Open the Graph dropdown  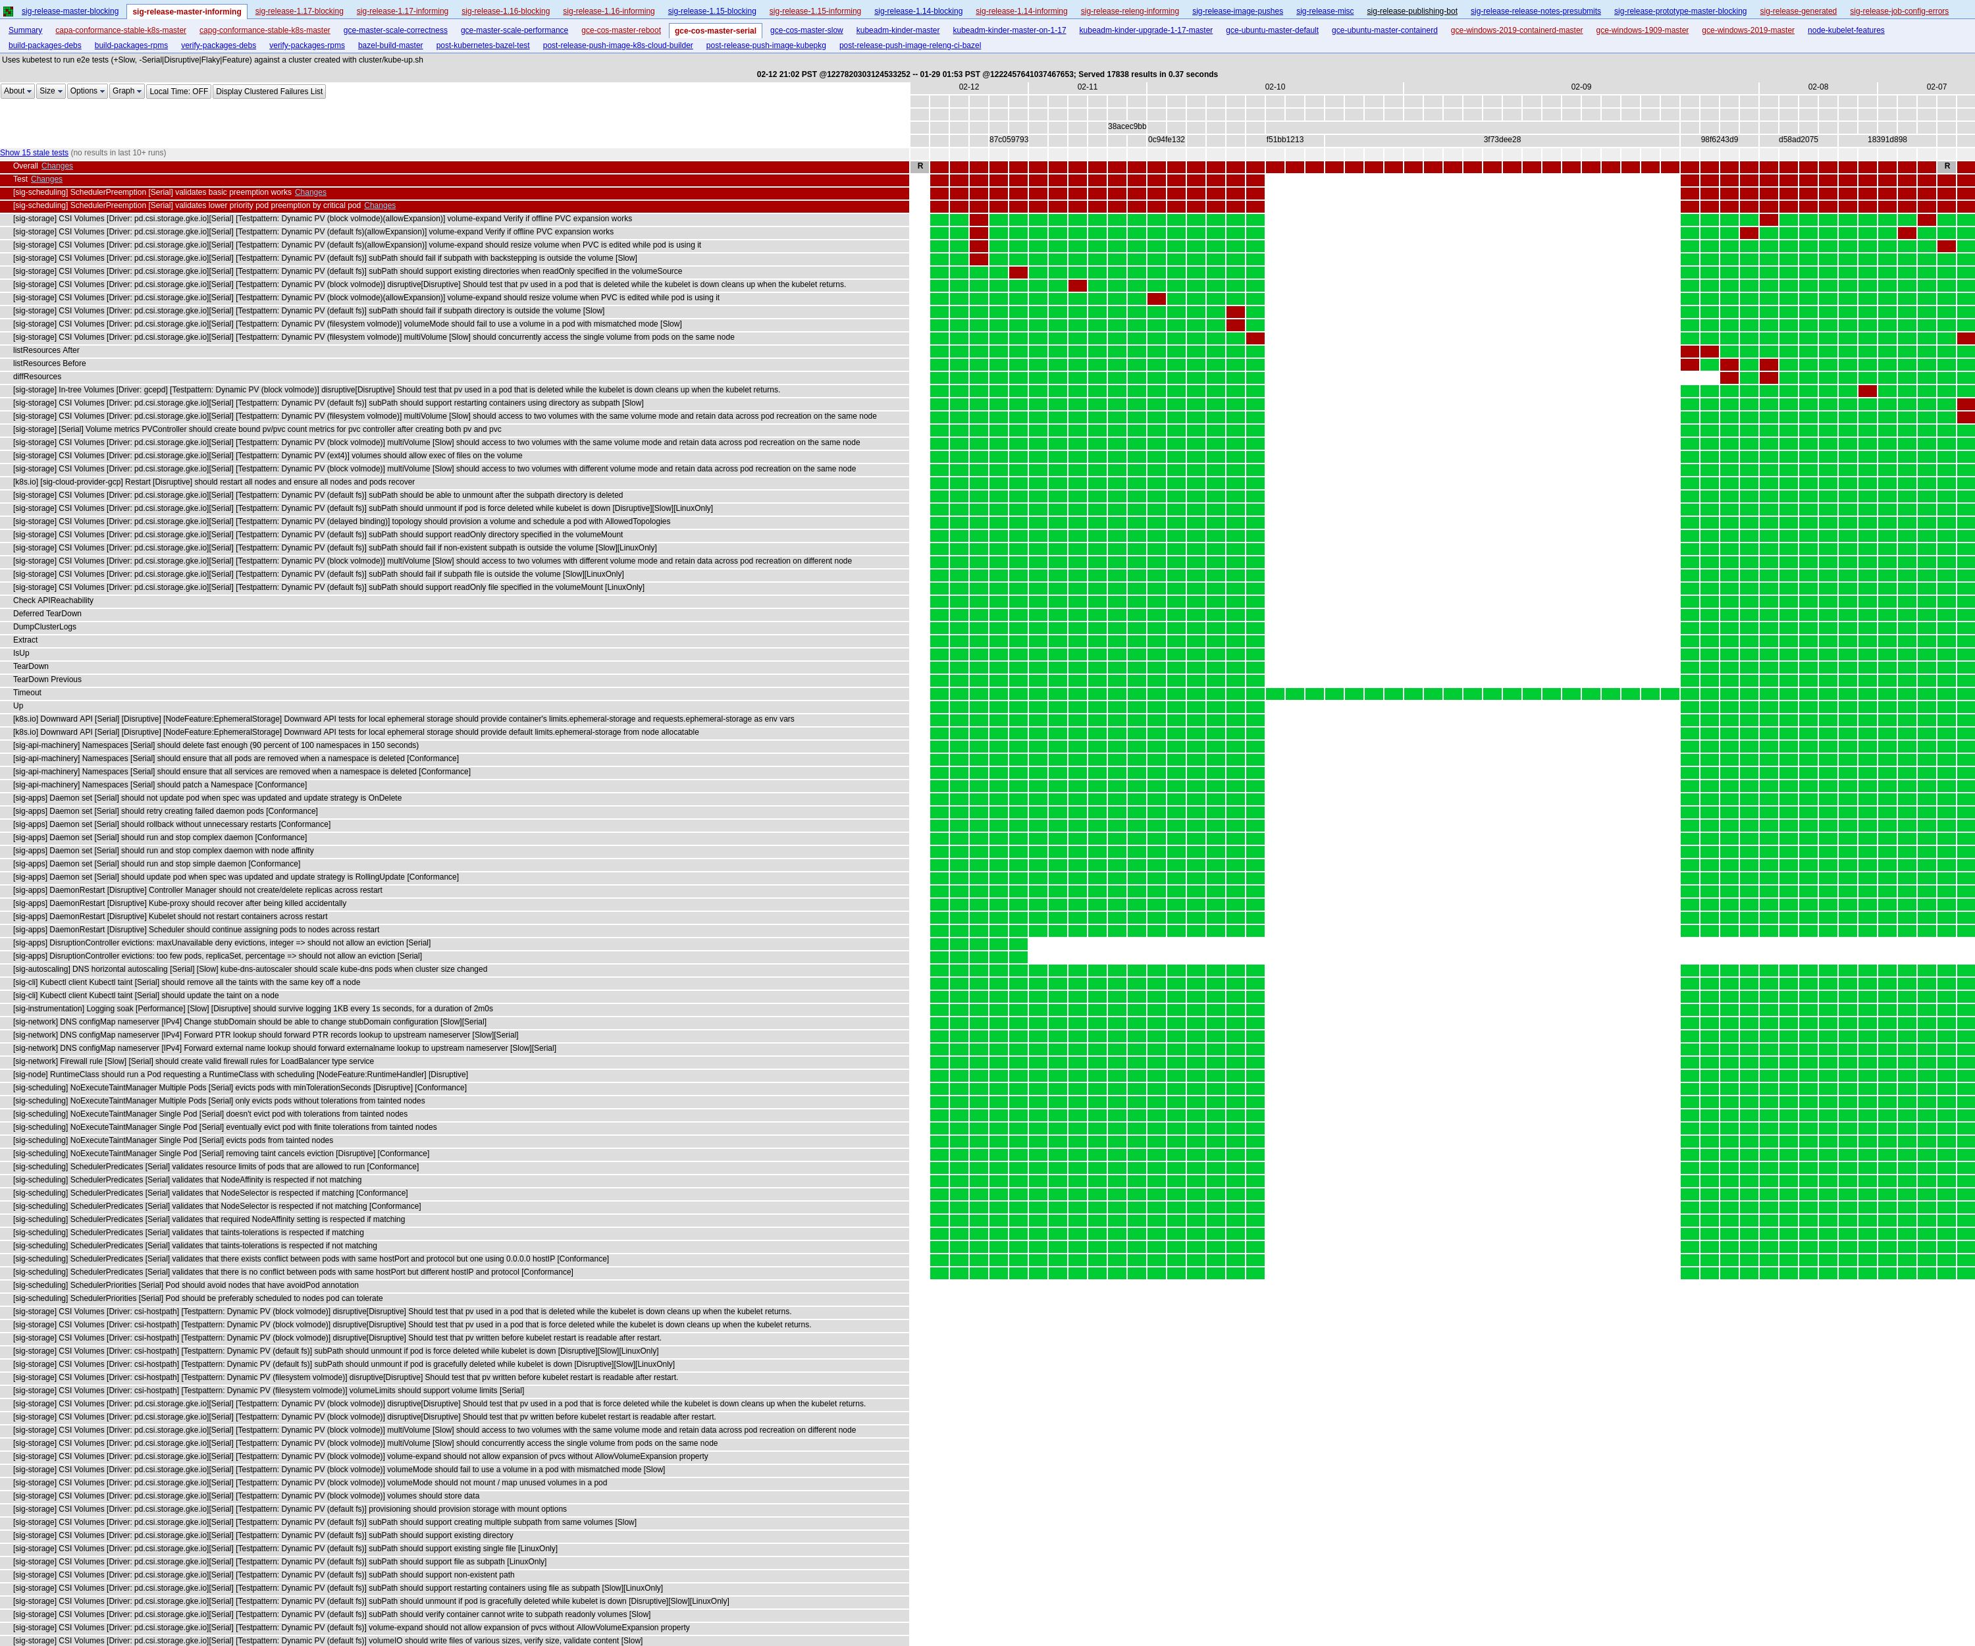click(127, 92)
